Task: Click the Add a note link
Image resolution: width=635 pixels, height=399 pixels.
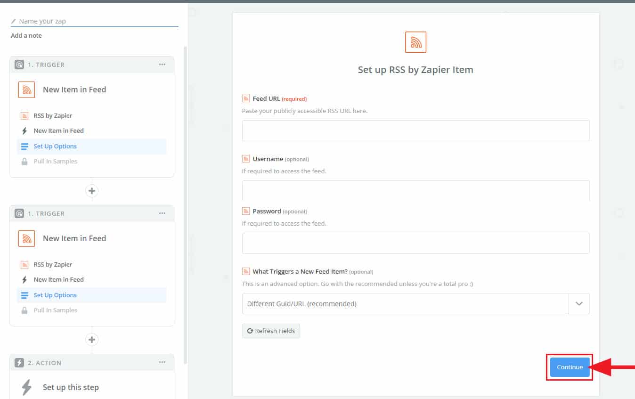Action: pyautogui.click(x=26, y=35)
